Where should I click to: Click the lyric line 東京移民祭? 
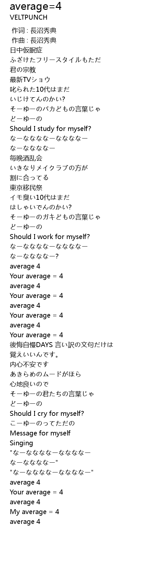pyautogui.click(x=26, y=188)
